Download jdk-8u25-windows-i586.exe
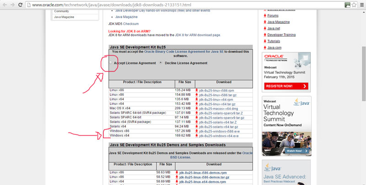This screenshot has height=185, width=366. click(219, 131)
